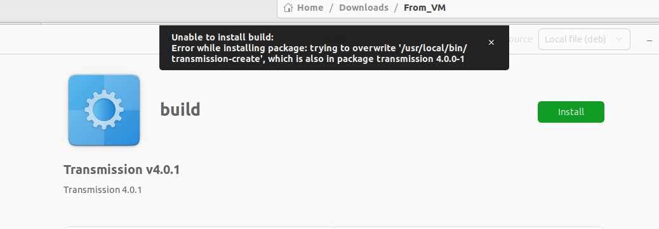Image resolution: width=659 pixels, height=229 pixels.
Task: Go to the Home breadcrumb folder
Action: 310,8
